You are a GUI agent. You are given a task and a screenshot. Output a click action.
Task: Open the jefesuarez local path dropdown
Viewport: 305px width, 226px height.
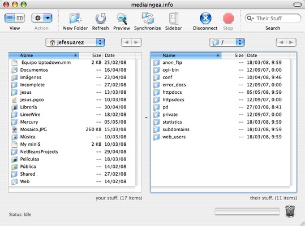point(75,42)
